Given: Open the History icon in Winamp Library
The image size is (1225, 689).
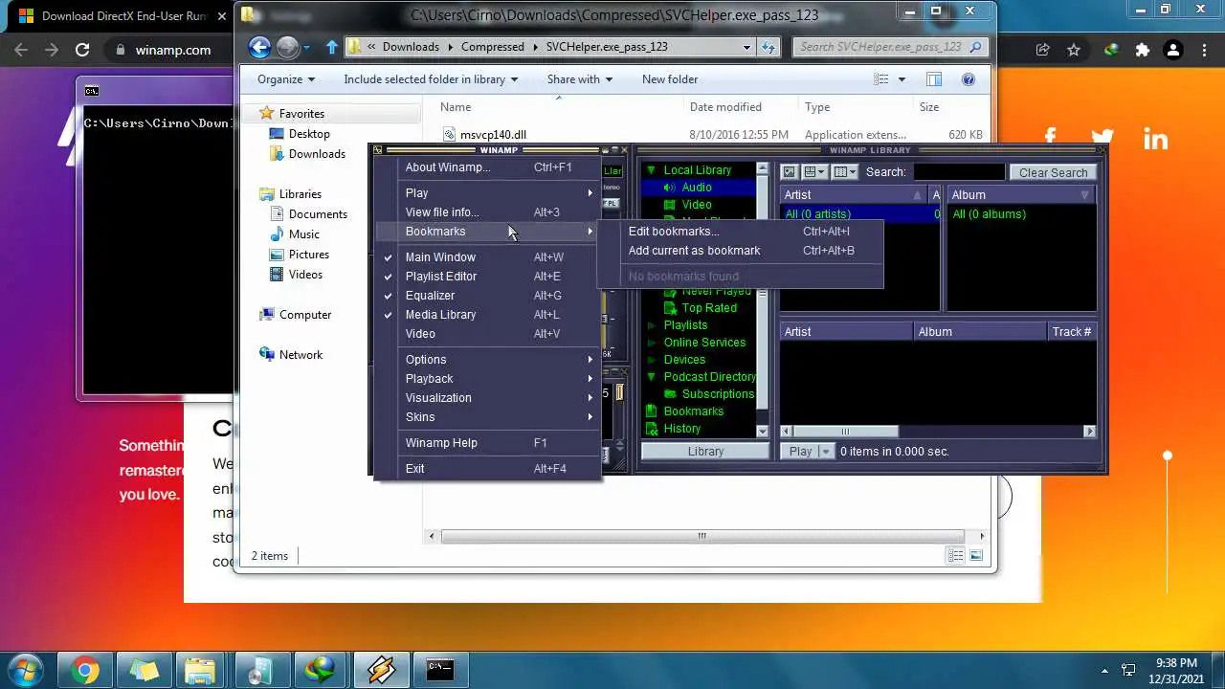Looking at the screenshot, I should (x=653, y=429).
